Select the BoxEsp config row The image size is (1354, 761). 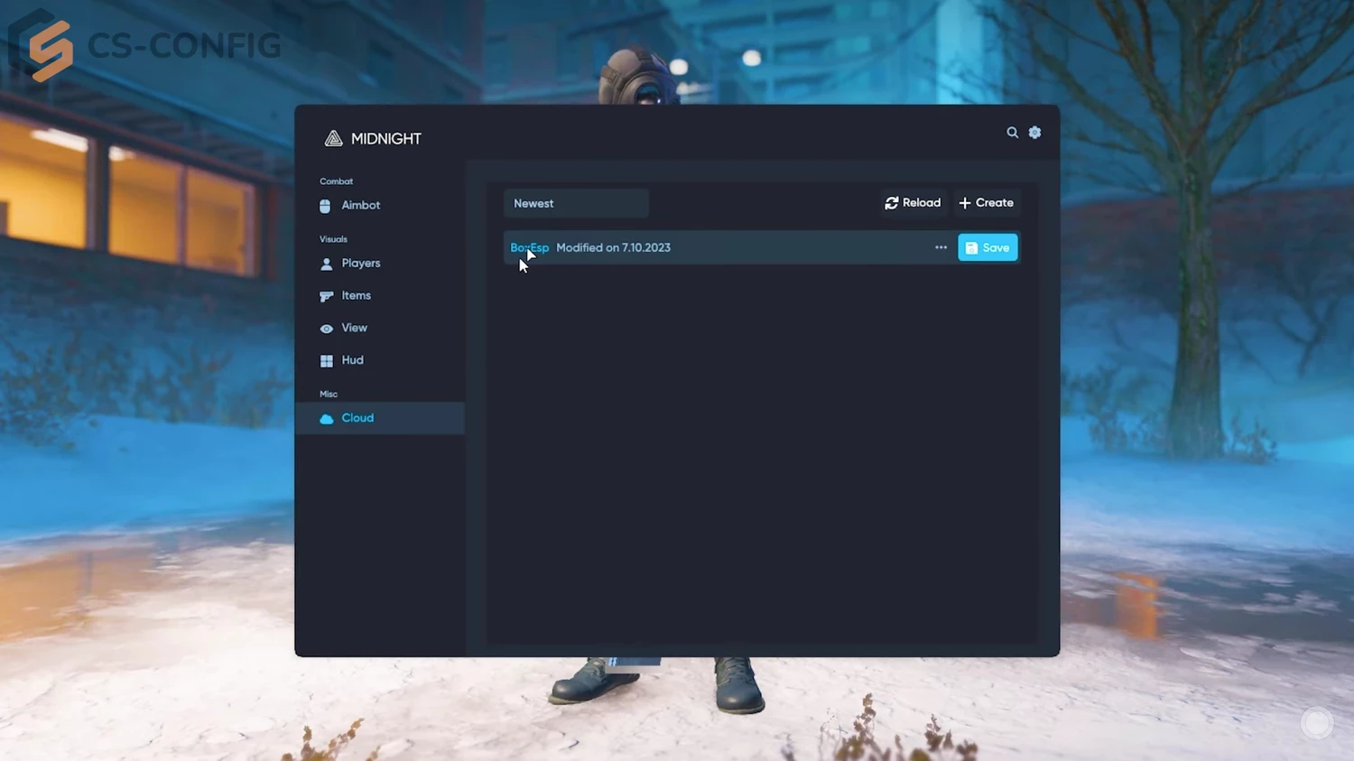click(x=722, y=247)
